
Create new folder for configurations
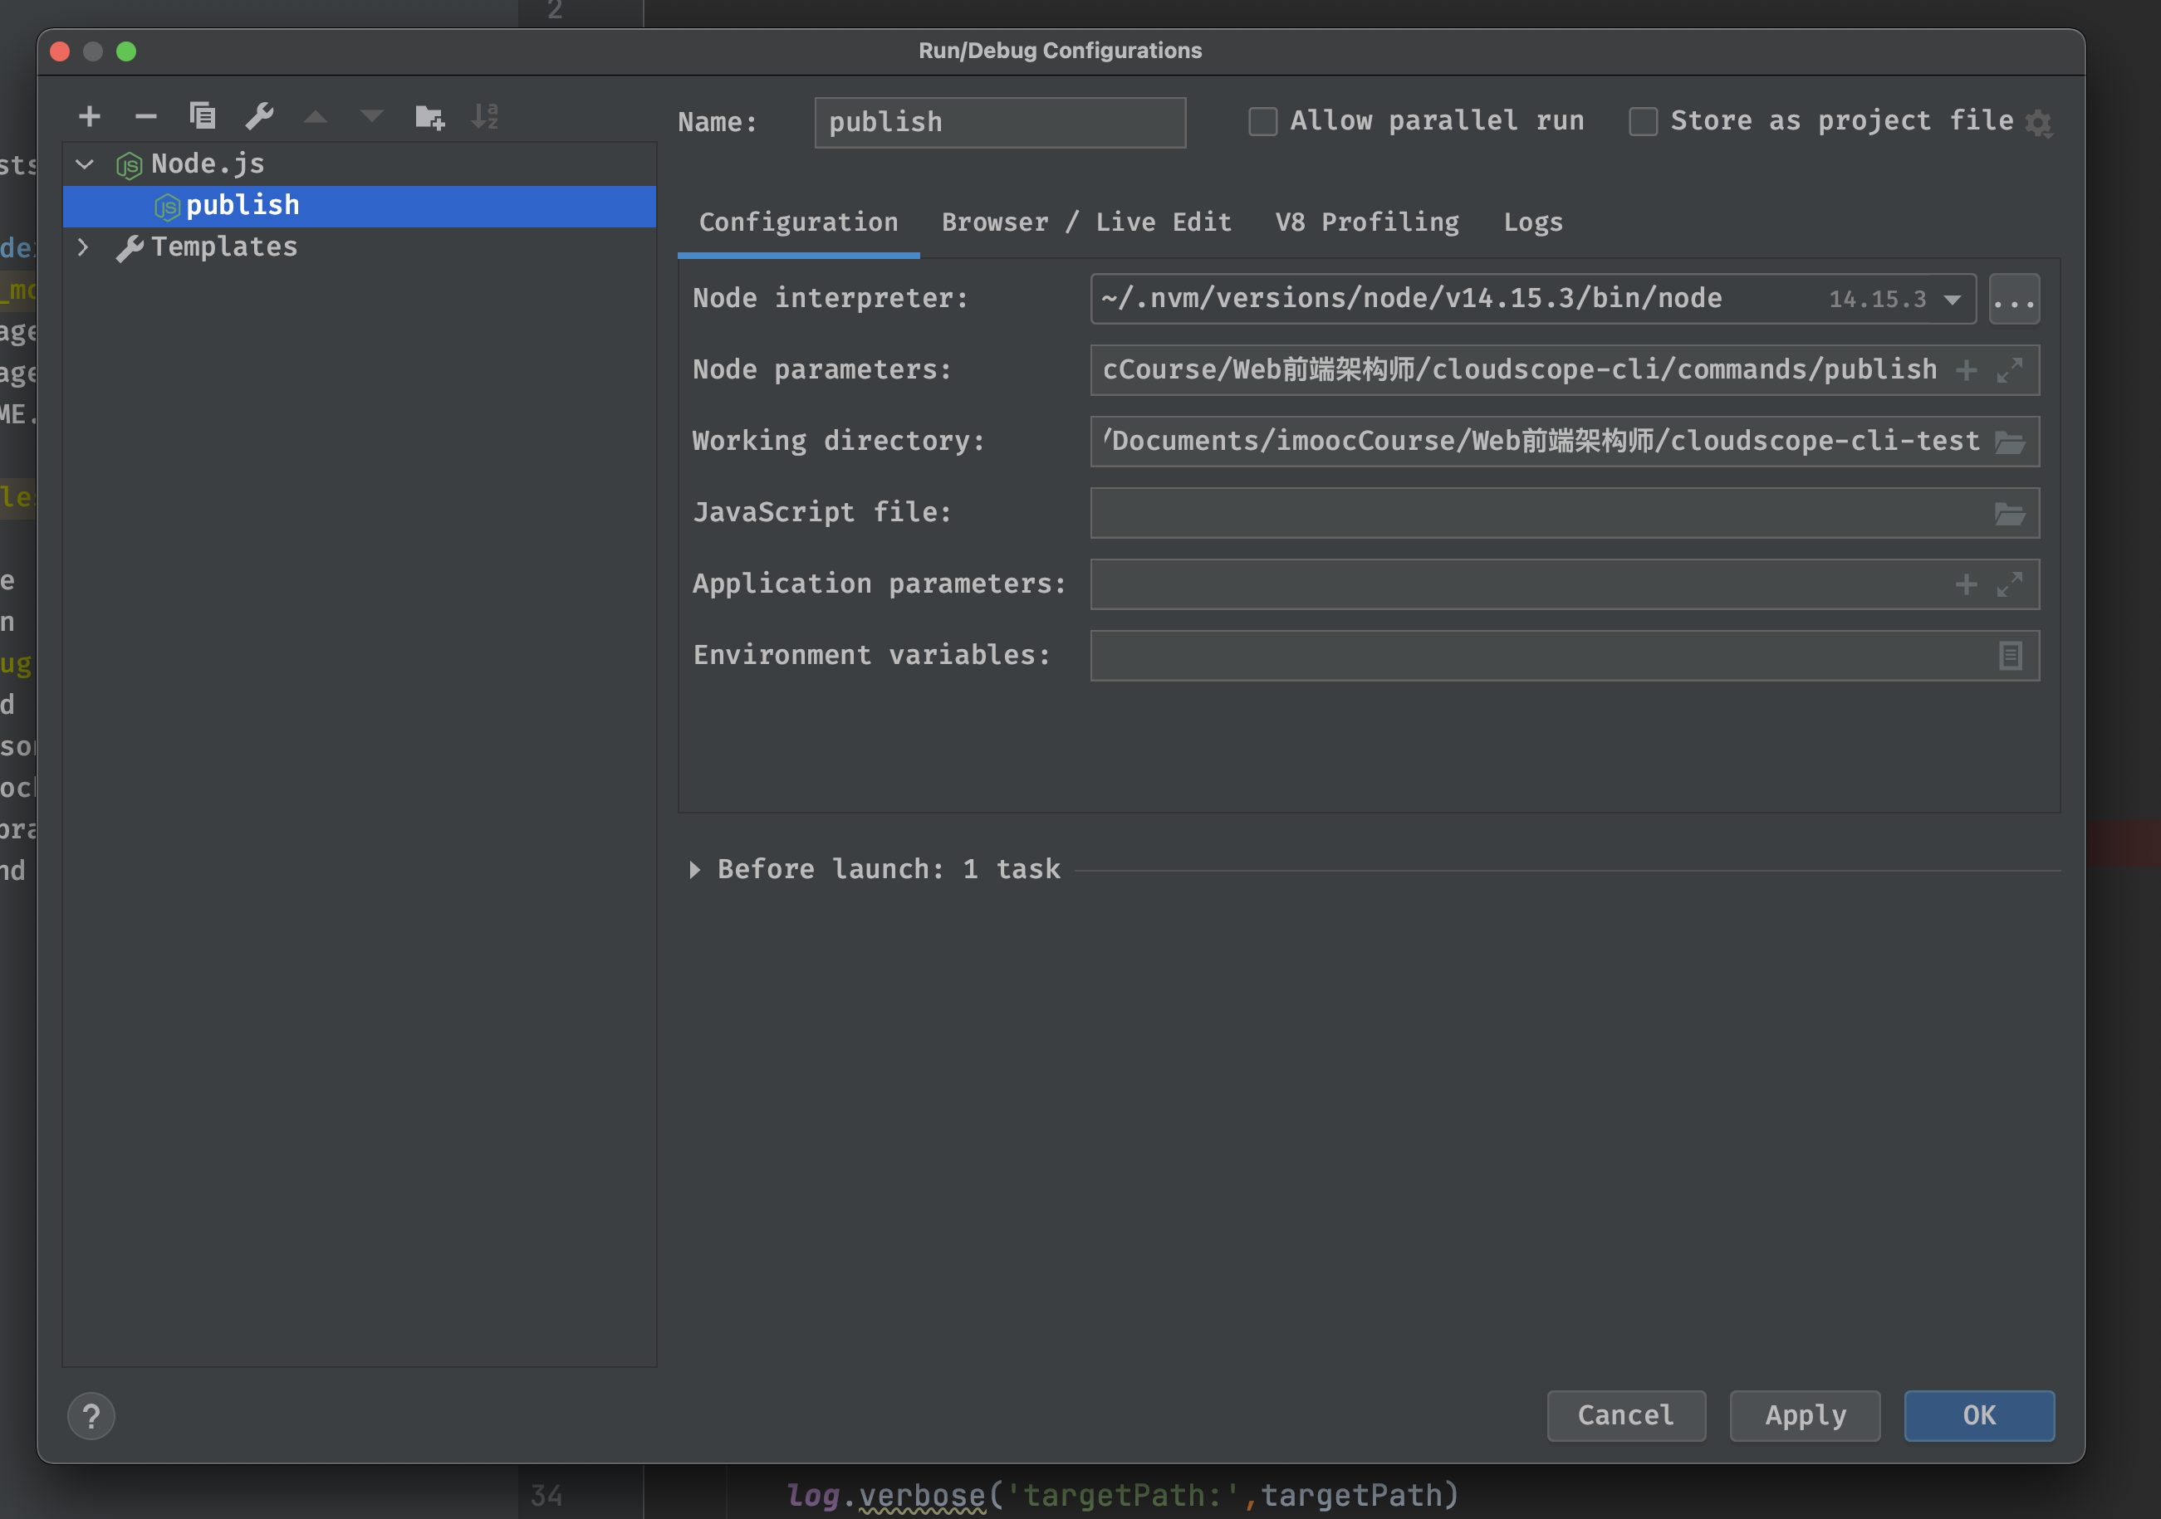tap(430, 117)
